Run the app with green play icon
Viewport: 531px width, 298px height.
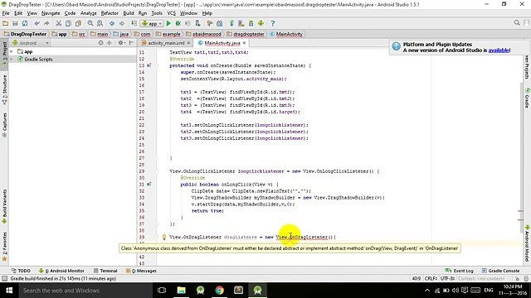[x=168, y=23]
